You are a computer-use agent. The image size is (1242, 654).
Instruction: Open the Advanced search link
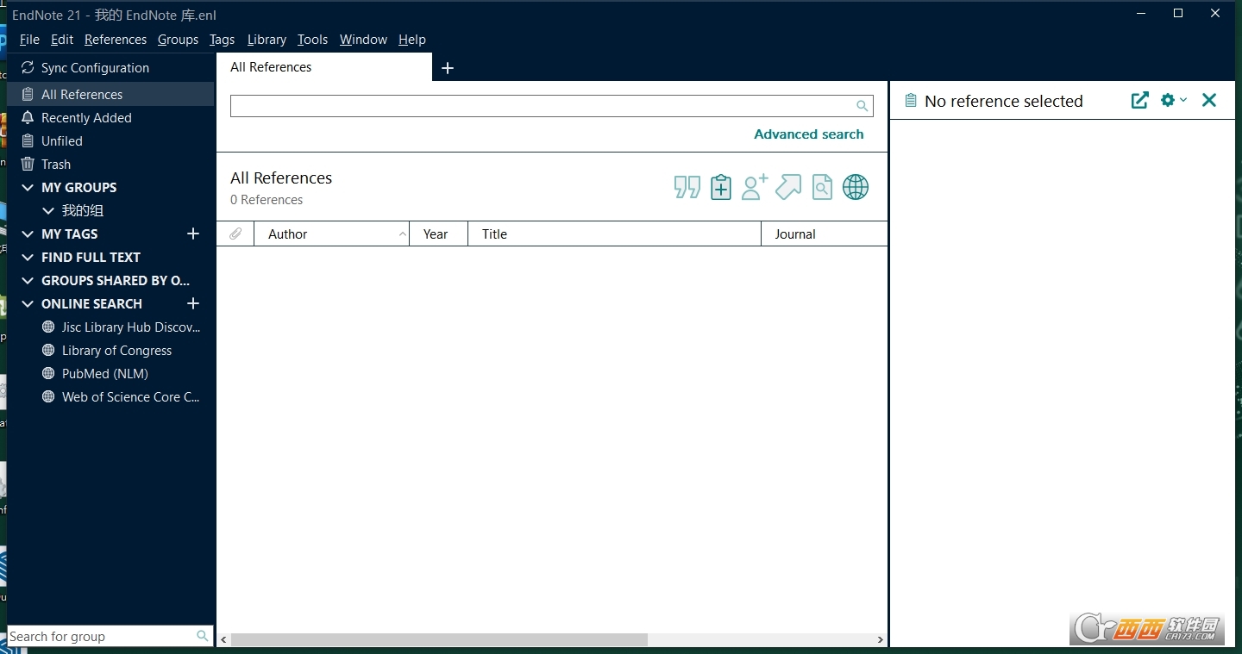[x=808, y=134]
